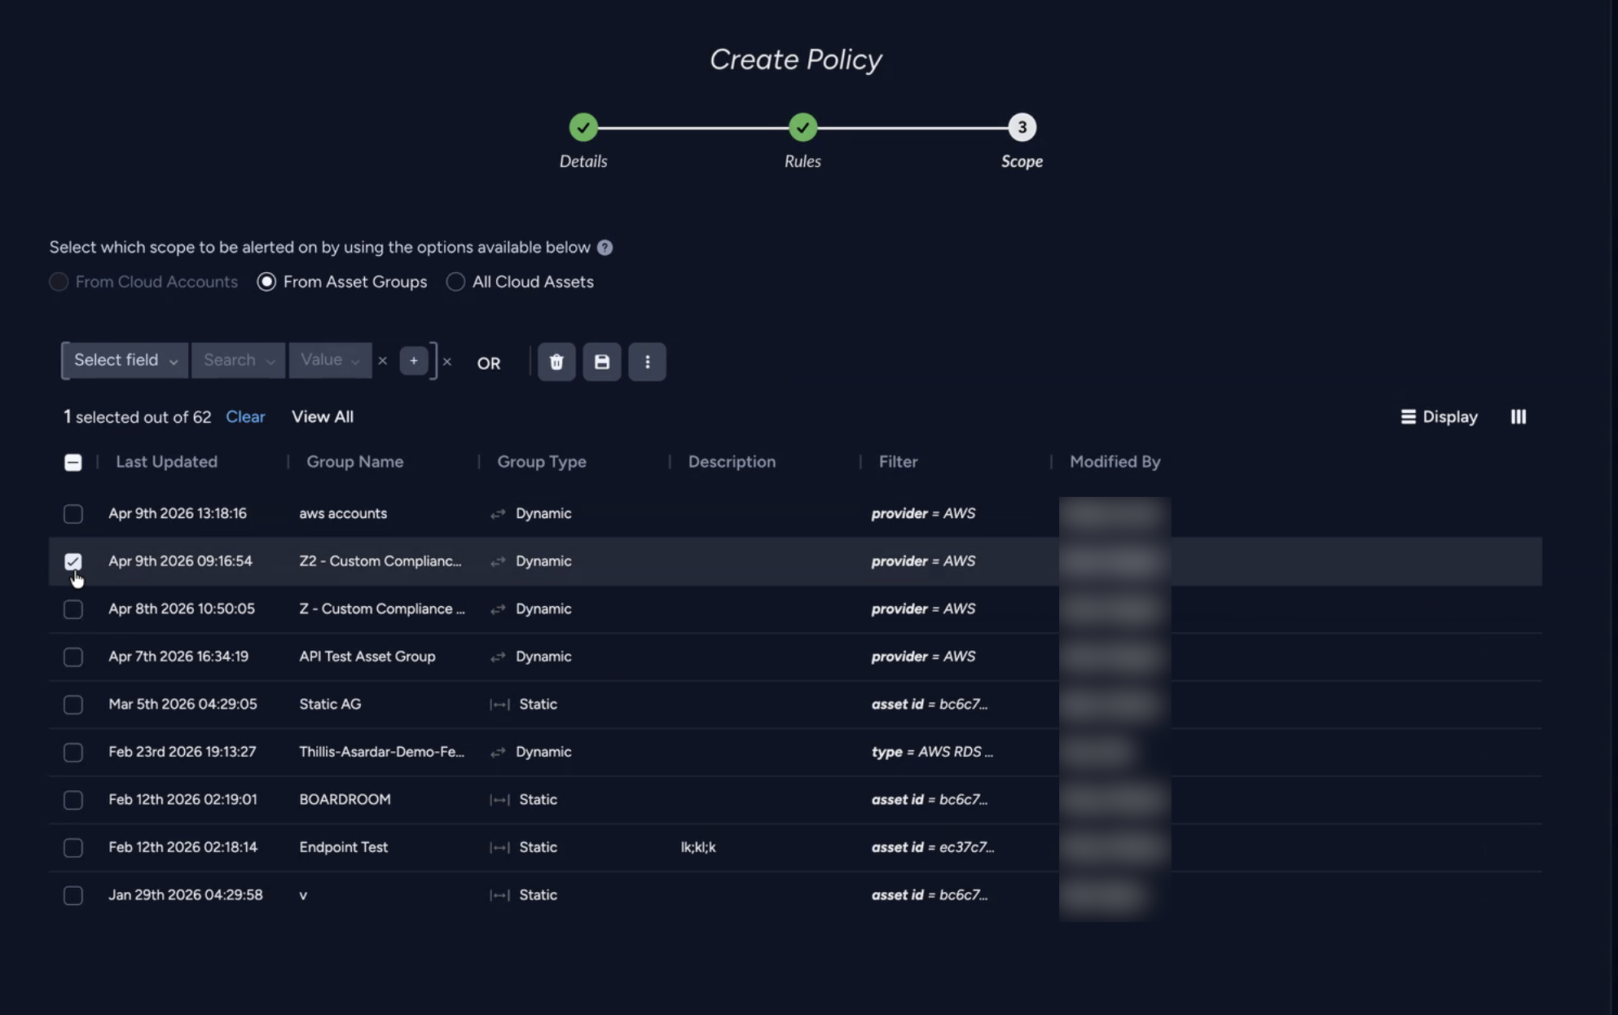
Task: Click View All link
Action: [323, 417]
